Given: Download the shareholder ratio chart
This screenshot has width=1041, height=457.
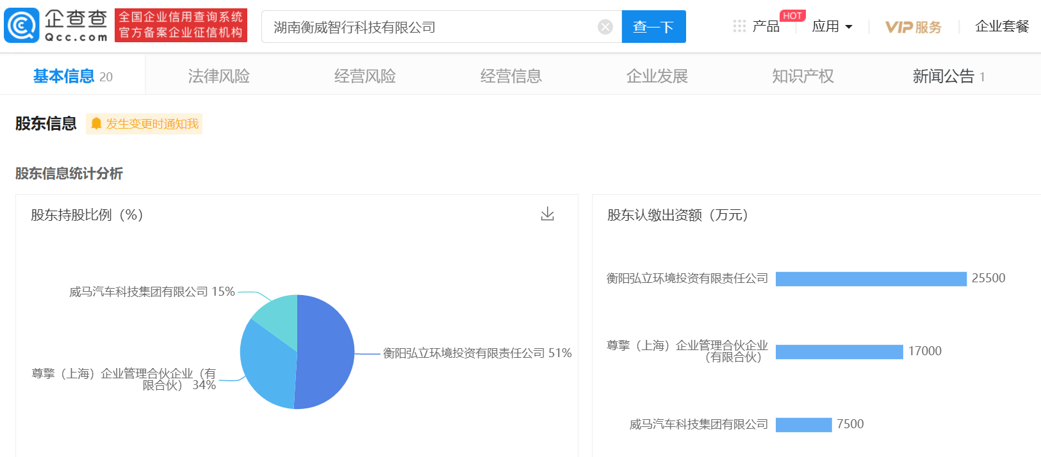Looking at the screenshot, I should click(547, 214).
